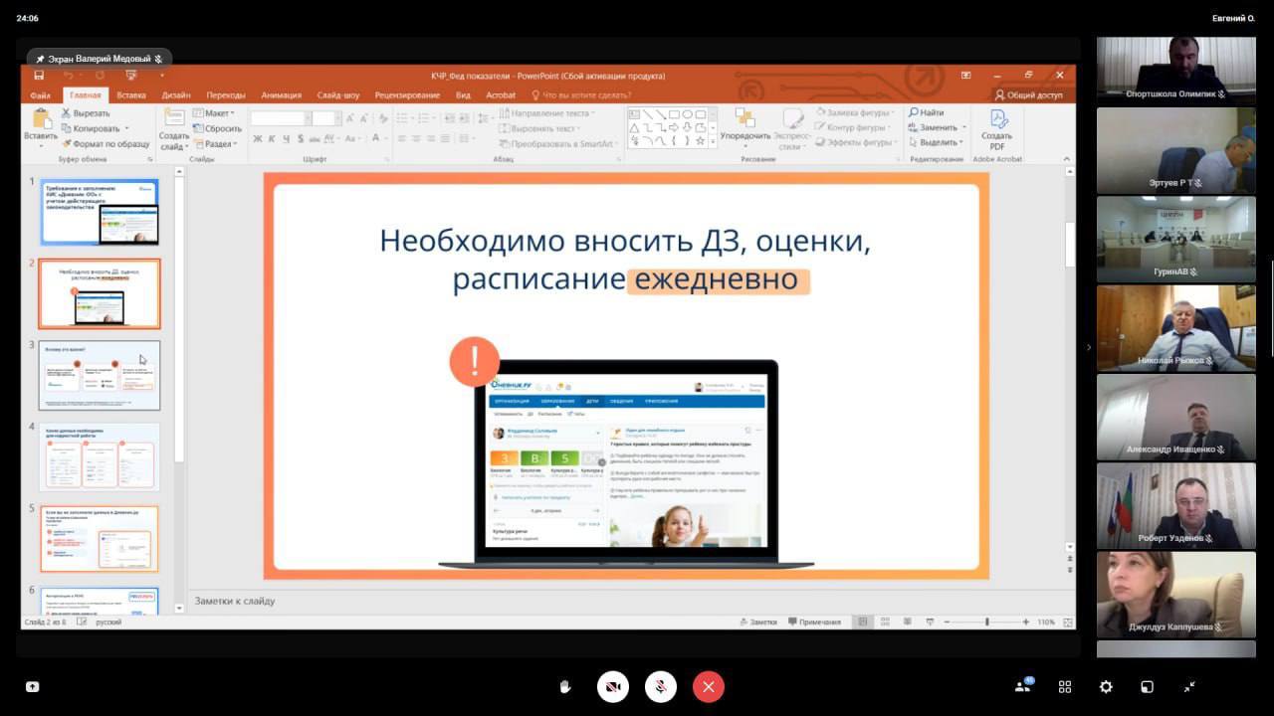
Task: Click the share screen upload icon
Action: (32, 686)
